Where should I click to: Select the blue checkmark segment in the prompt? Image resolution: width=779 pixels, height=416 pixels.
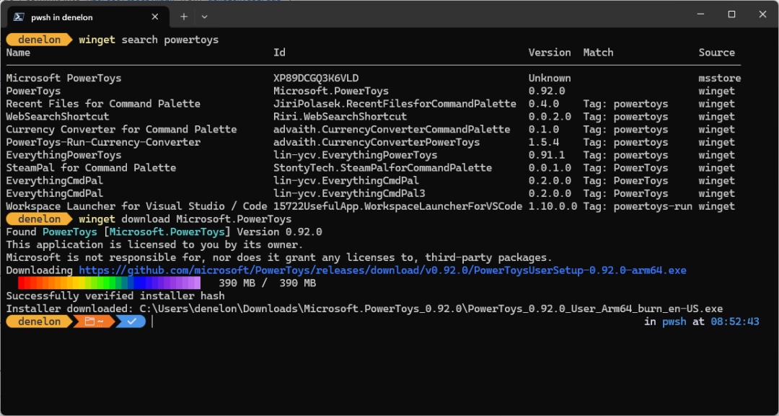pos(131,322)
